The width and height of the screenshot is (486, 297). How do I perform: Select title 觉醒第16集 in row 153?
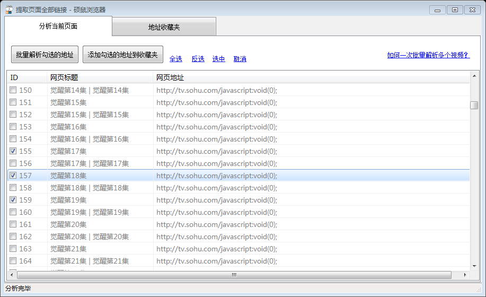pos(68,127)
